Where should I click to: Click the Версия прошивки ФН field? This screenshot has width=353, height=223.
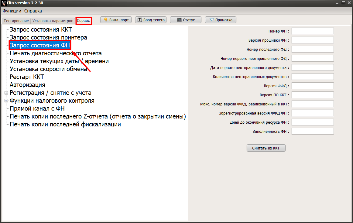pos(313,40)
